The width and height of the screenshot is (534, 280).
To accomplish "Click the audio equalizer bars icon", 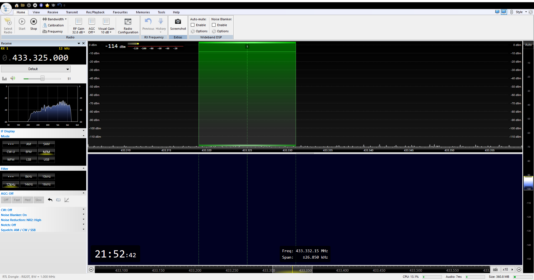I will click(4, 79).
